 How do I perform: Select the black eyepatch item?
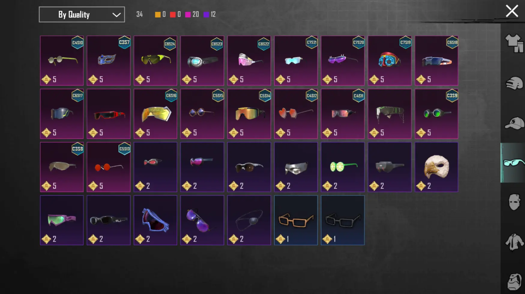pyautogui.click(x=249, y=220)
